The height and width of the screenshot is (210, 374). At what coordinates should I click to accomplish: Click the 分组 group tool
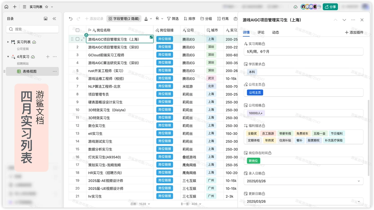[x=206, y=19]
